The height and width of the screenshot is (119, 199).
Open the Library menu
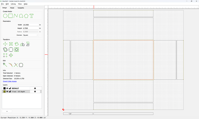[x=13, y=4]
